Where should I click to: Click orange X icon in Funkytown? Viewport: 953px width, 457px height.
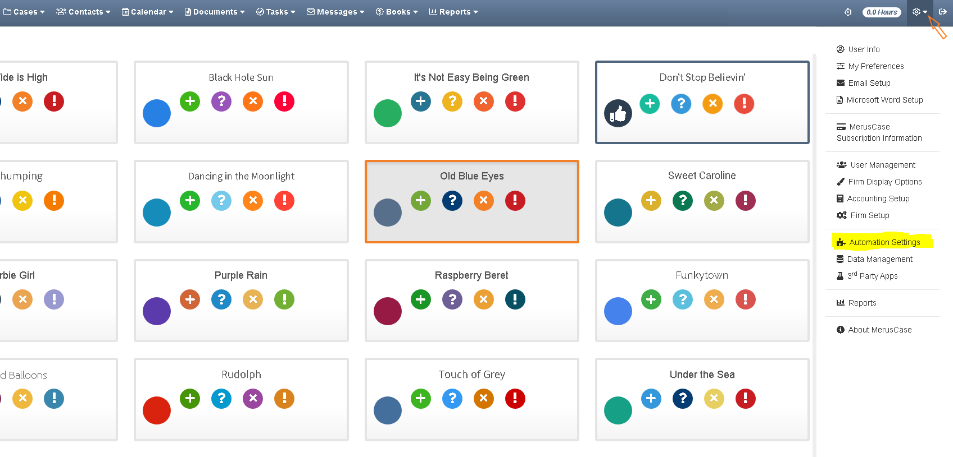click(x=714, y=299)
